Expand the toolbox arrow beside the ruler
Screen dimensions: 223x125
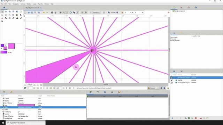tap(24, 16)
